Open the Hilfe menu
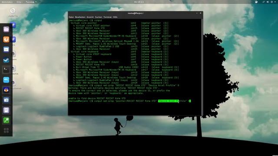The height and width of the screenshot is (156, 278). click(x=115, y=17)
